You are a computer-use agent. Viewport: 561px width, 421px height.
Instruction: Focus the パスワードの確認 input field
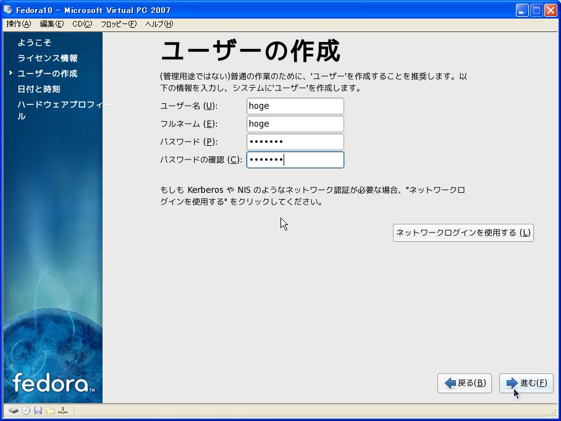295,159
